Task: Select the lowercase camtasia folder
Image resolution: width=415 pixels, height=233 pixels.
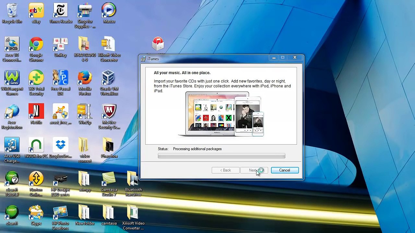Action: coord(109,215)
